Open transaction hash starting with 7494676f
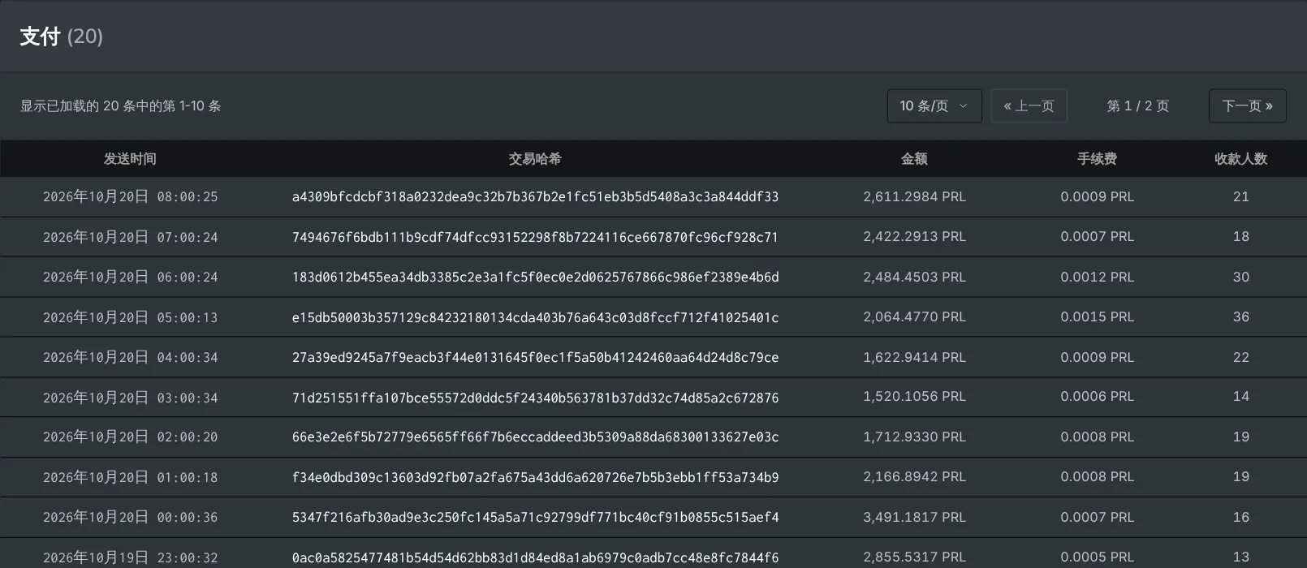1307x568 pixels. (x=535, y=237)
